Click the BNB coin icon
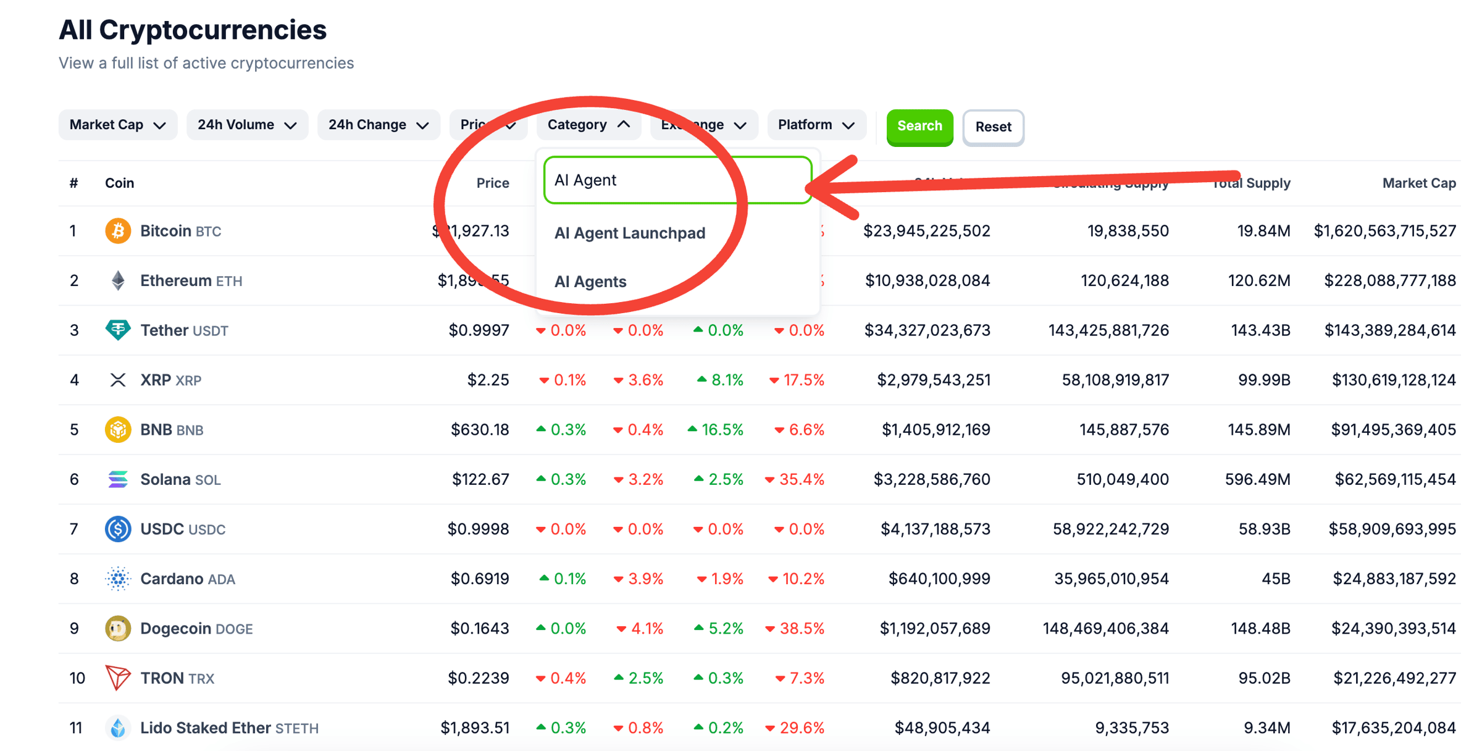Screen dimensions: 1482x751 (117, 429)
